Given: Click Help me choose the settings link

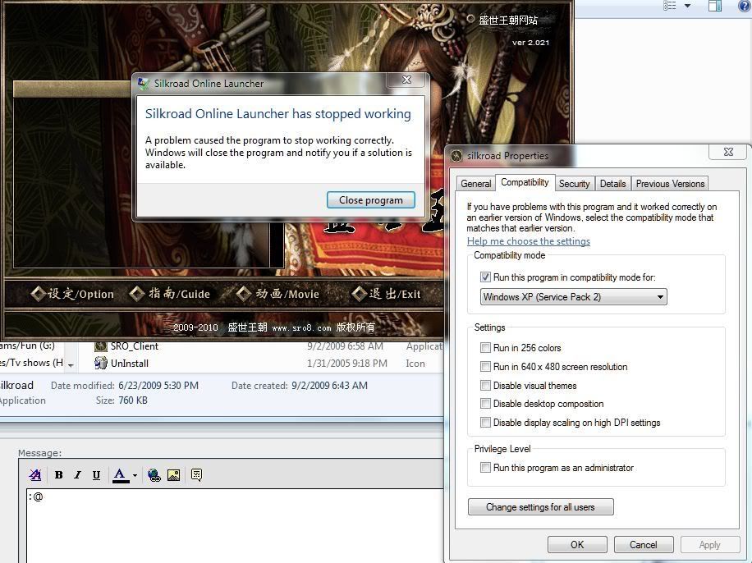Looking at the screenshot, I should click(529, 241).
